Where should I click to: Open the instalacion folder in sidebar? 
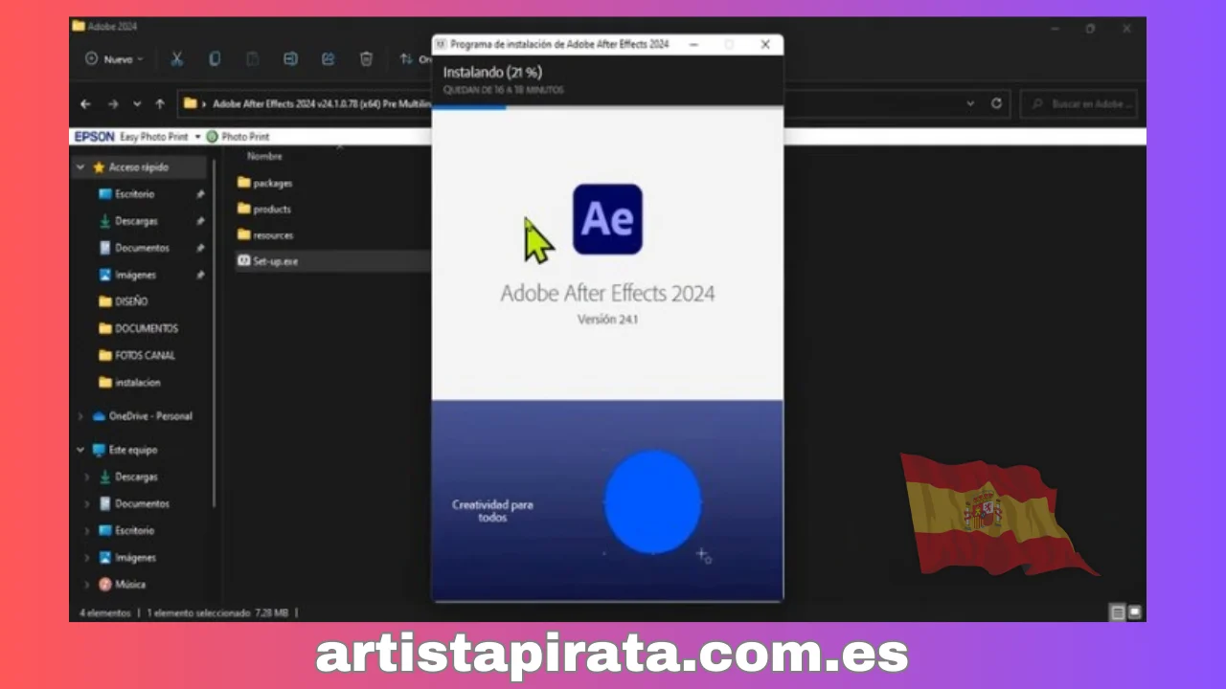pos(138,382)
